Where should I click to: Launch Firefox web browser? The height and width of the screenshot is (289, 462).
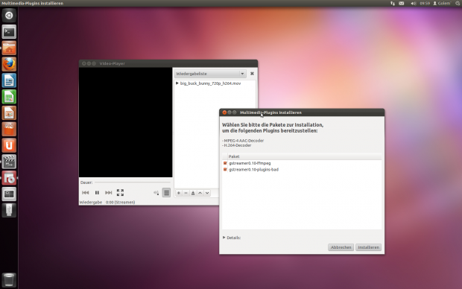pyautogui.click(x=9, y=64)
